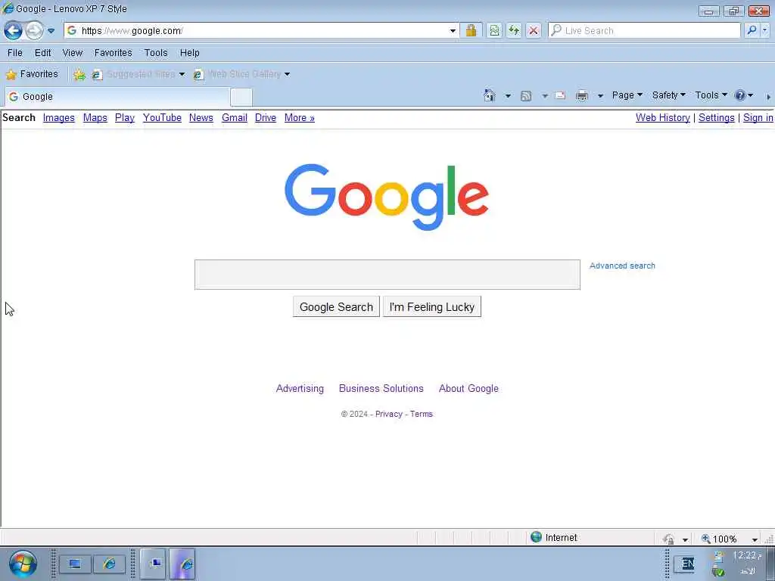Image resolution: width=775 pixels, height=581 pixels.
Task: Click the More » link
Action: (x=300, y=117)
